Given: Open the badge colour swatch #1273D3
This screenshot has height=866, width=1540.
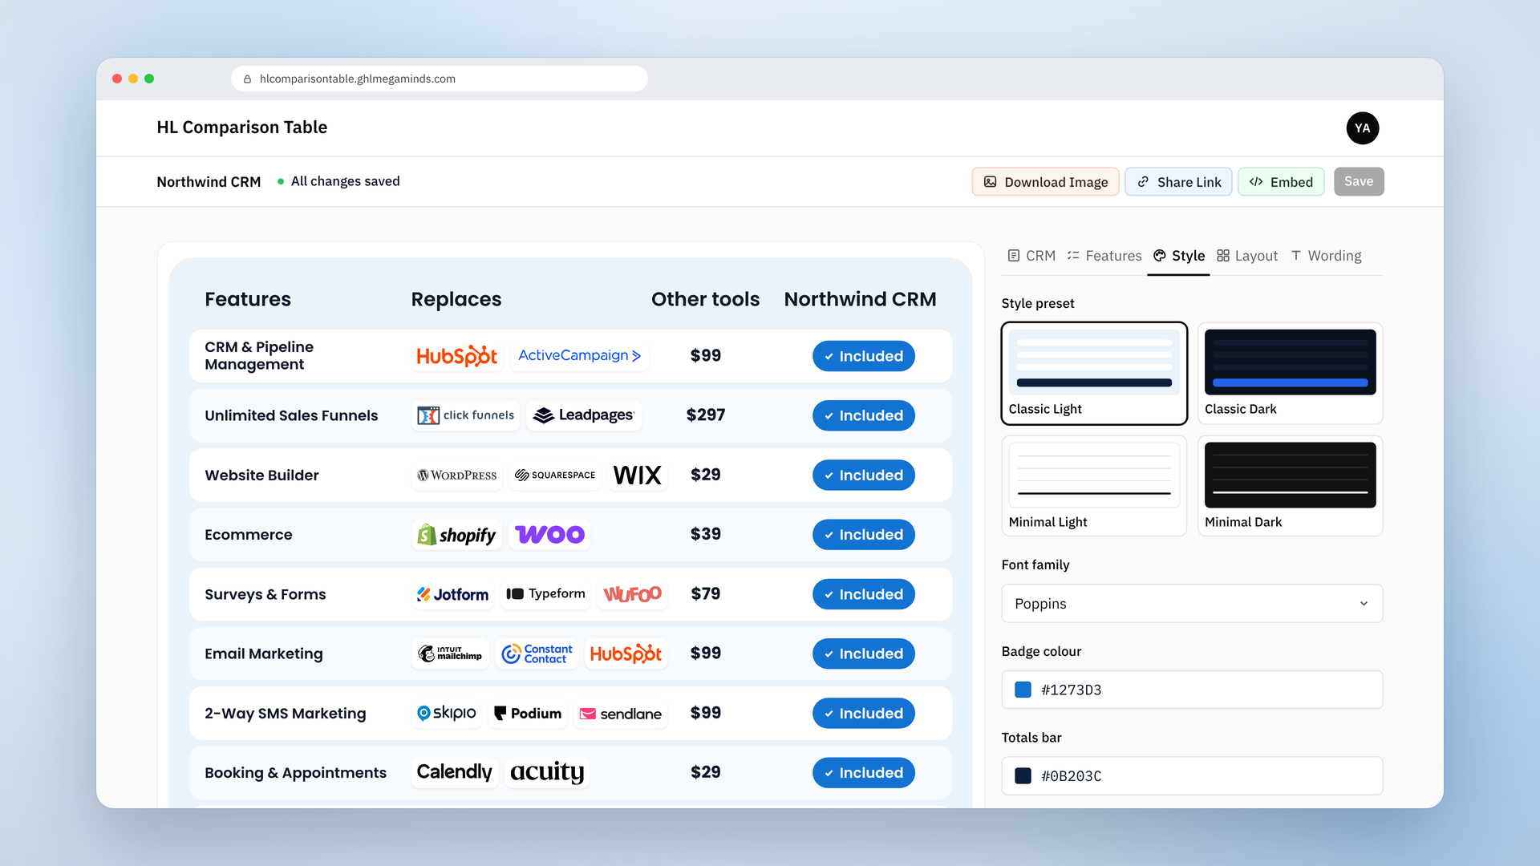Looking at the screenshot, I should pyautogui.click(x=1023, y=690).
